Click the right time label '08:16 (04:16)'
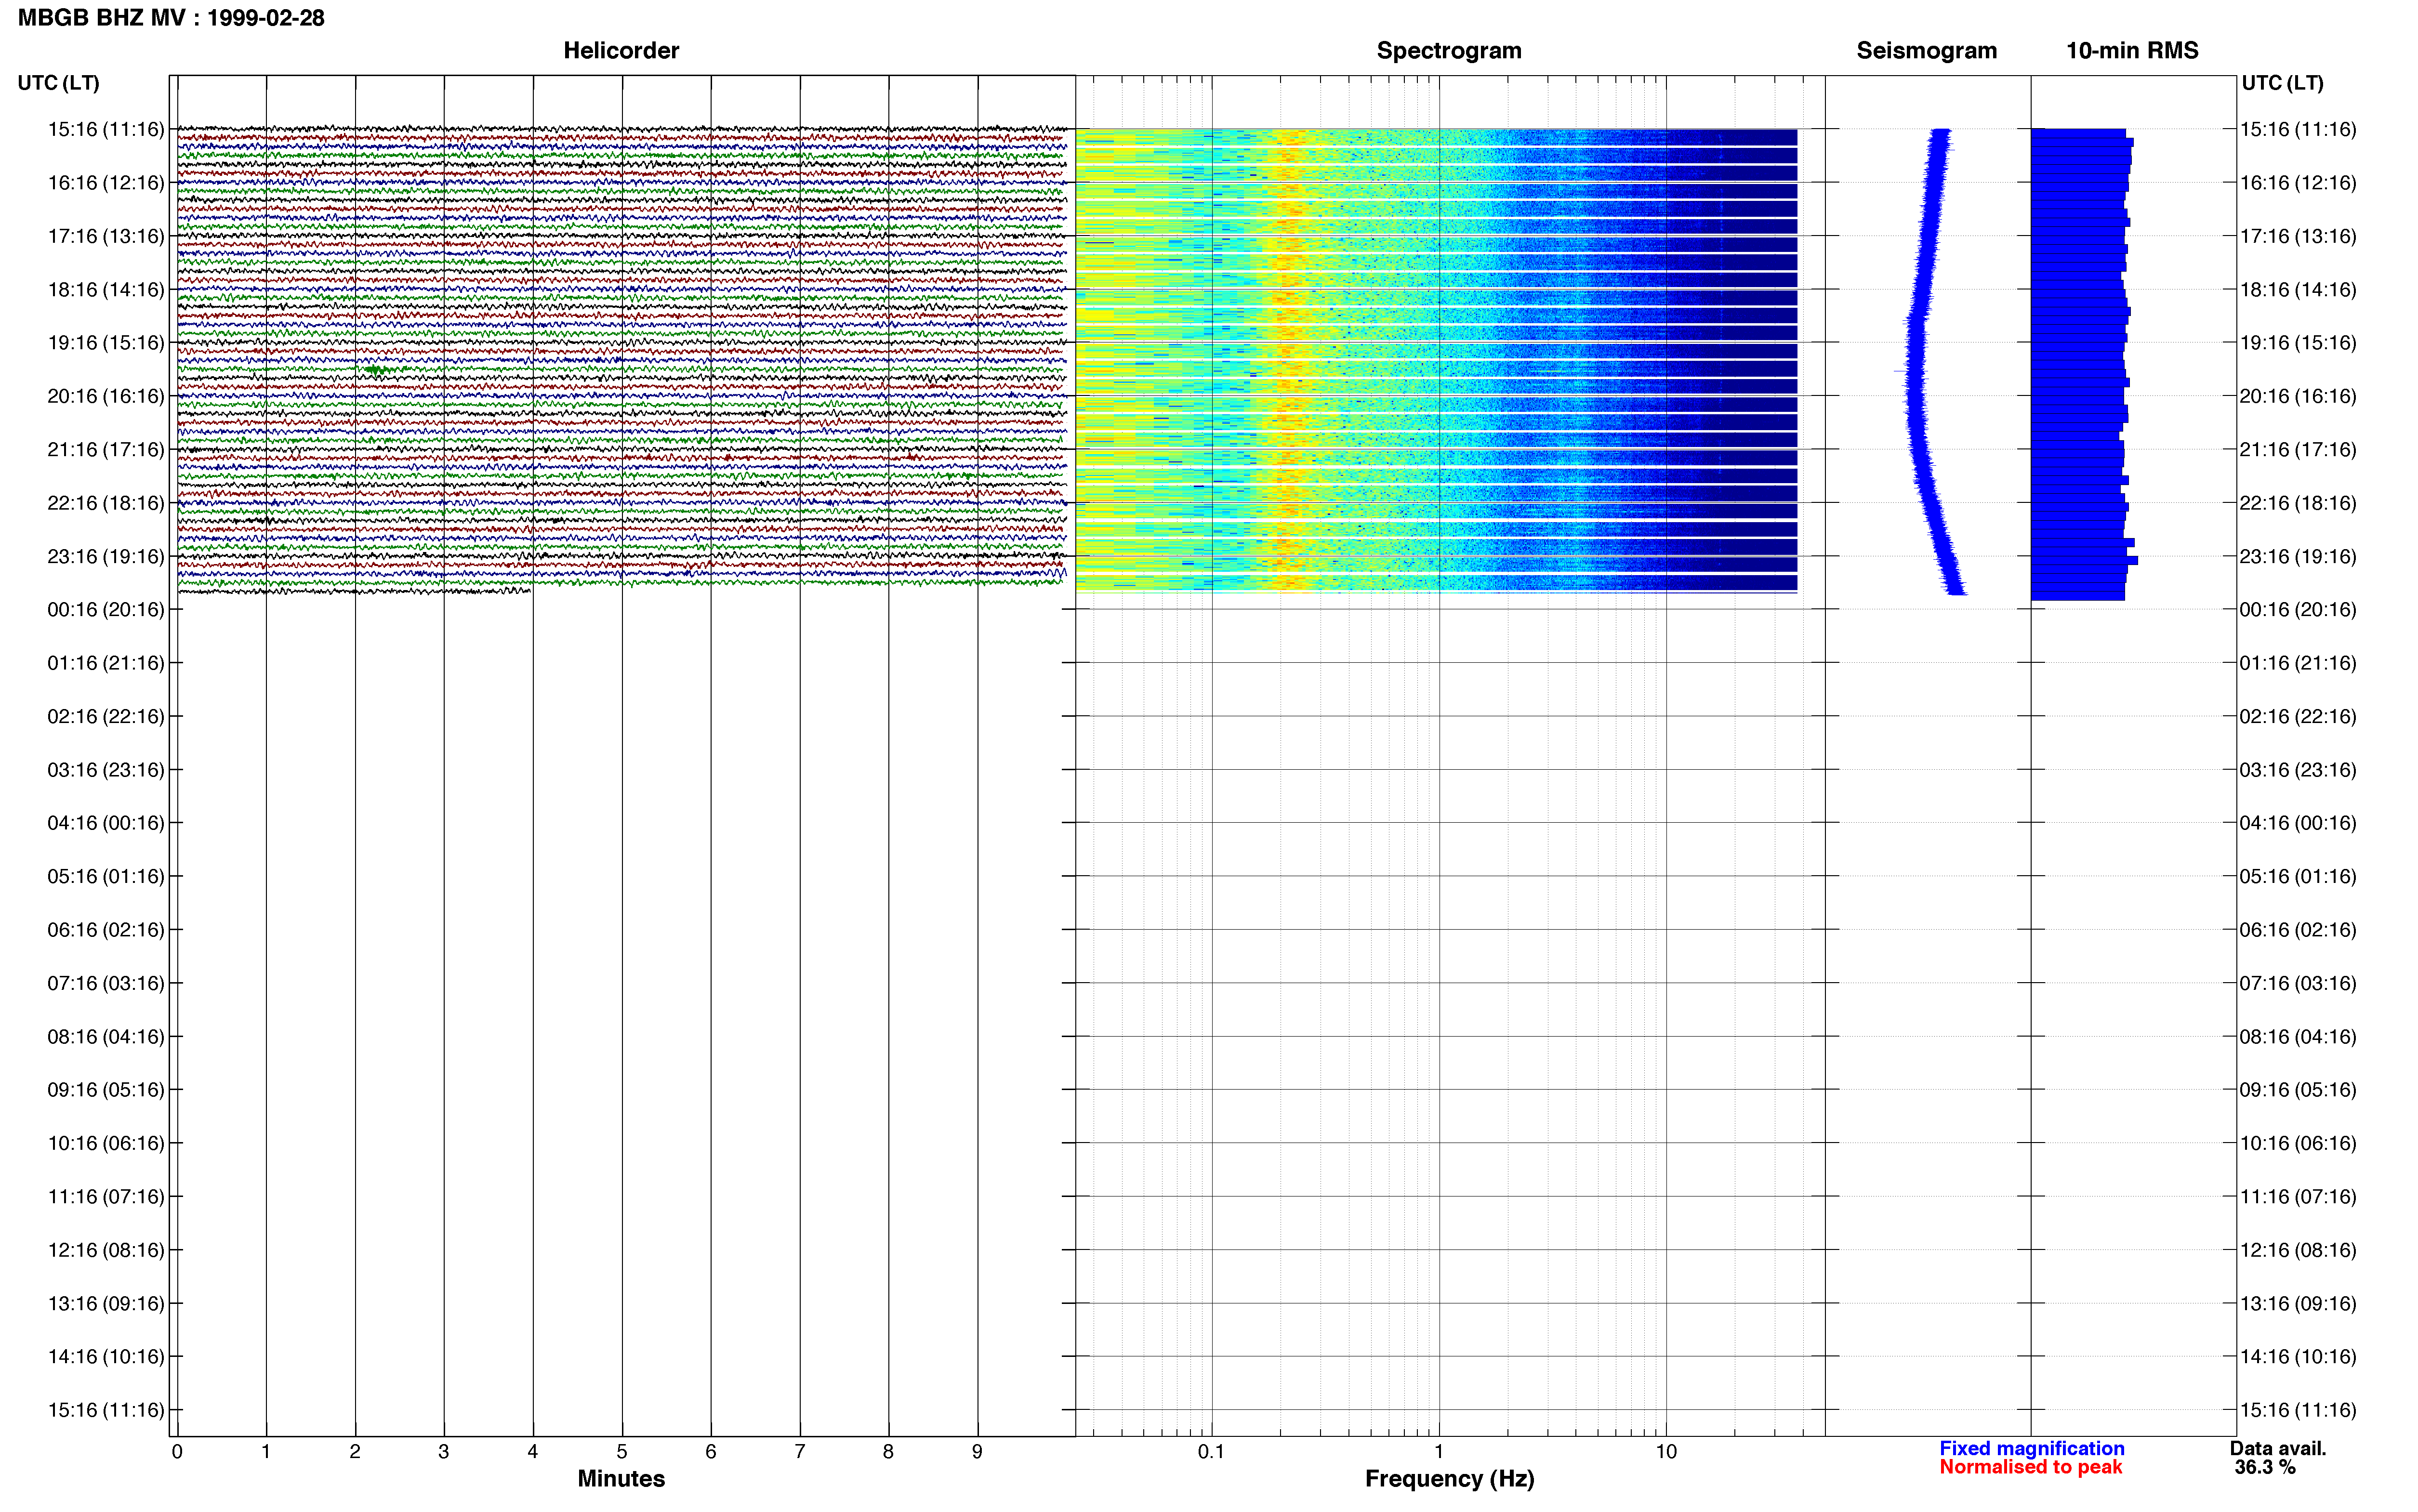The width and height of the screenshot is (2418, 1512). [x=2298, y=1037]
